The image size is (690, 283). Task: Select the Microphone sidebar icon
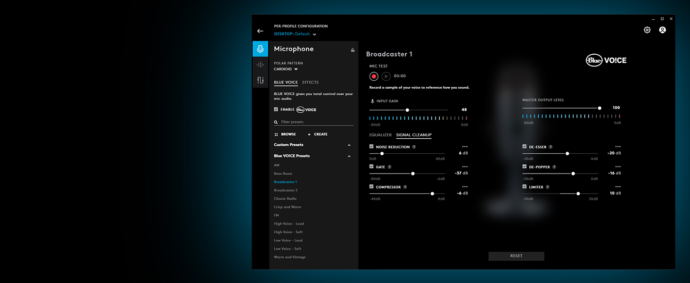click(x=260, y=49)
